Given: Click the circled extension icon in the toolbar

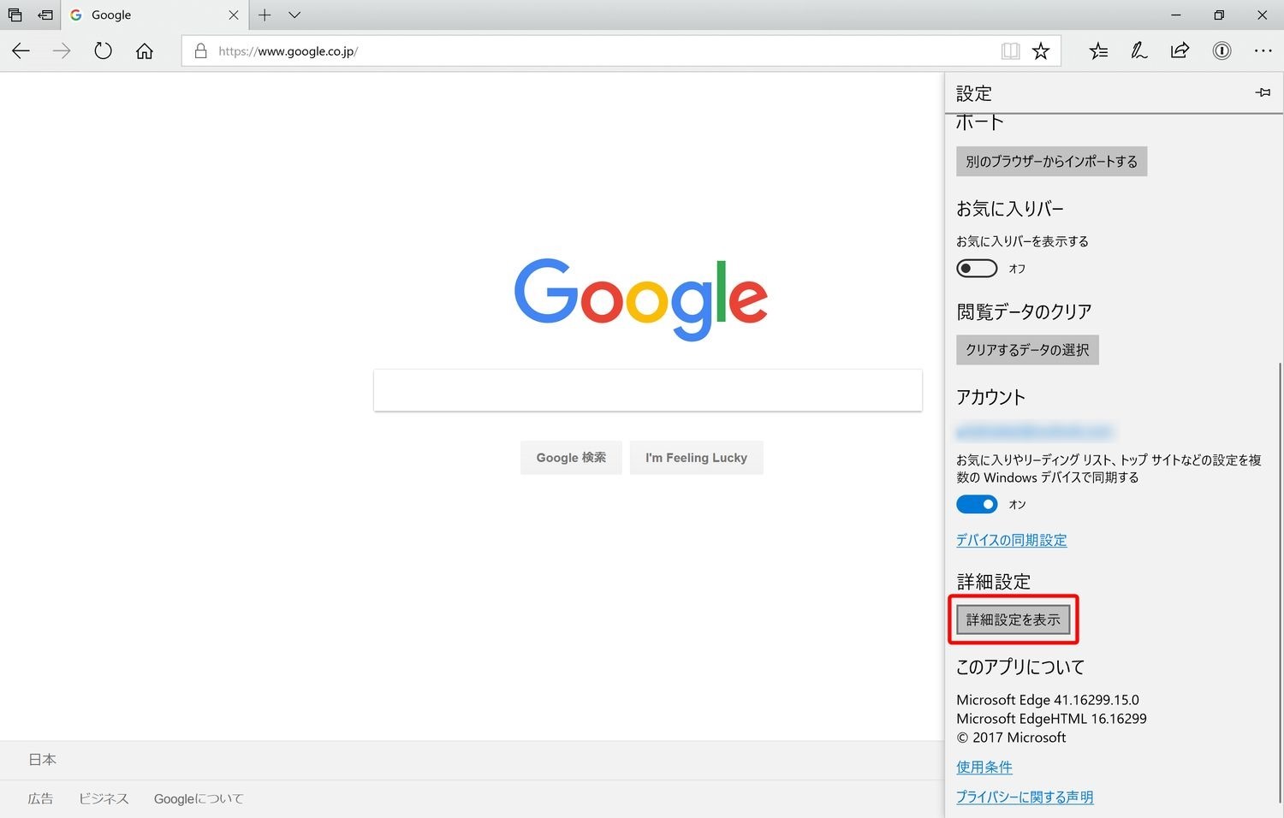Looking at the screenshot, I should (1222, 51).
